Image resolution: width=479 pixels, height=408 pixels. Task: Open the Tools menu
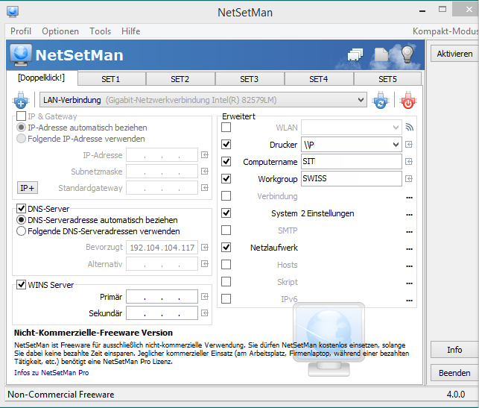(x=101, y=31)
